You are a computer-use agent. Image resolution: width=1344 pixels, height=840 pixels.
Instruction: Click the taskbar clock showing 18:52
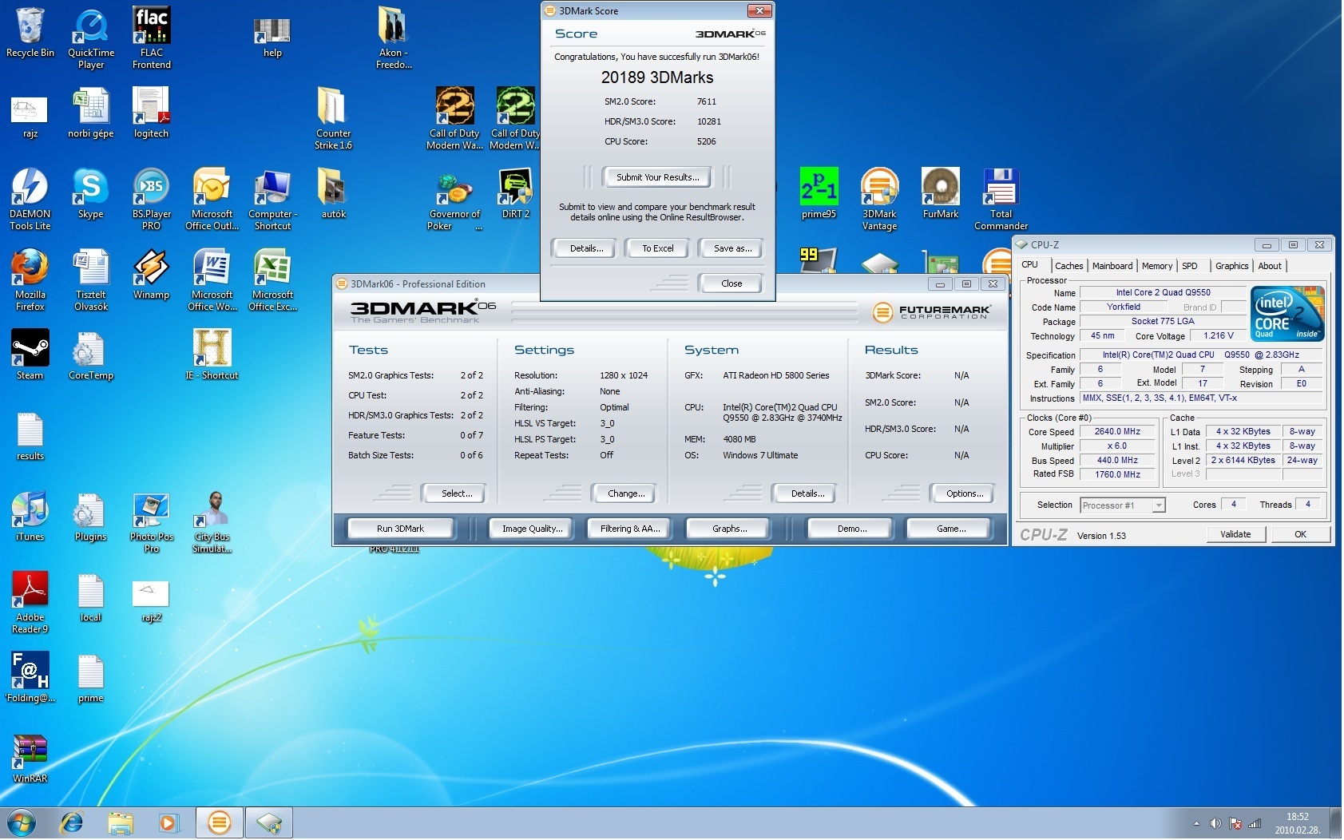click(x=1297, y=823)
